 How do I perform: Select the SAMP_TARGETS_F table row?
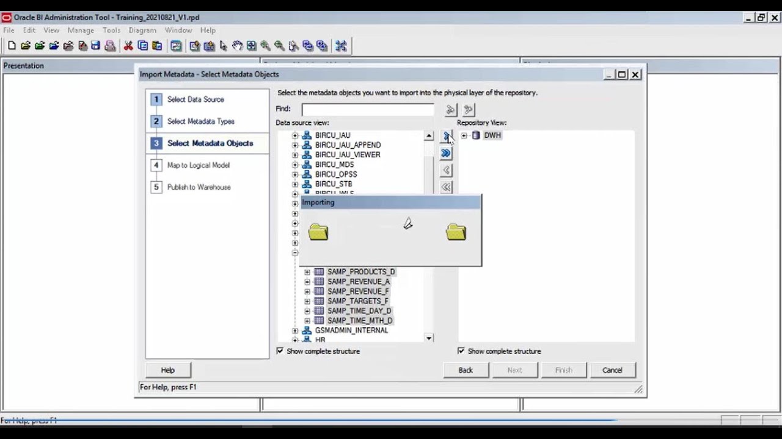[x=358, y=301]
